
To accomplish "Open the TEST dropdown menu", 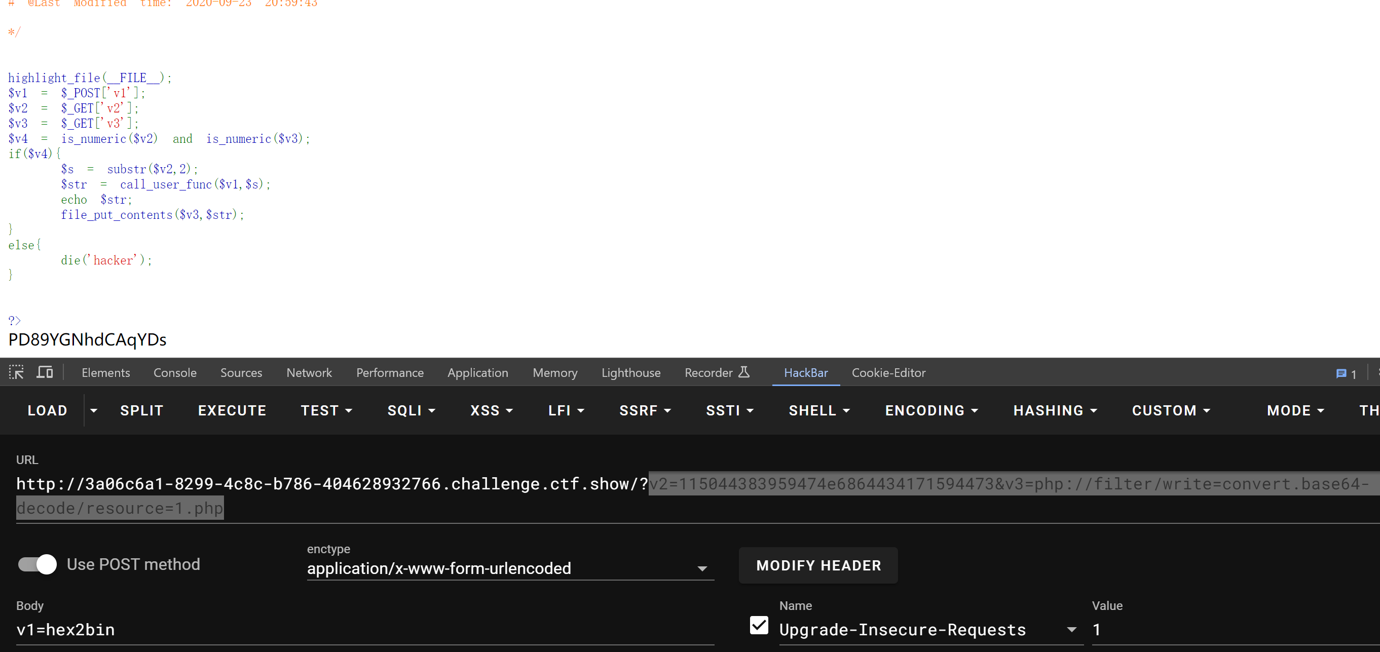I will coord(326,410).
